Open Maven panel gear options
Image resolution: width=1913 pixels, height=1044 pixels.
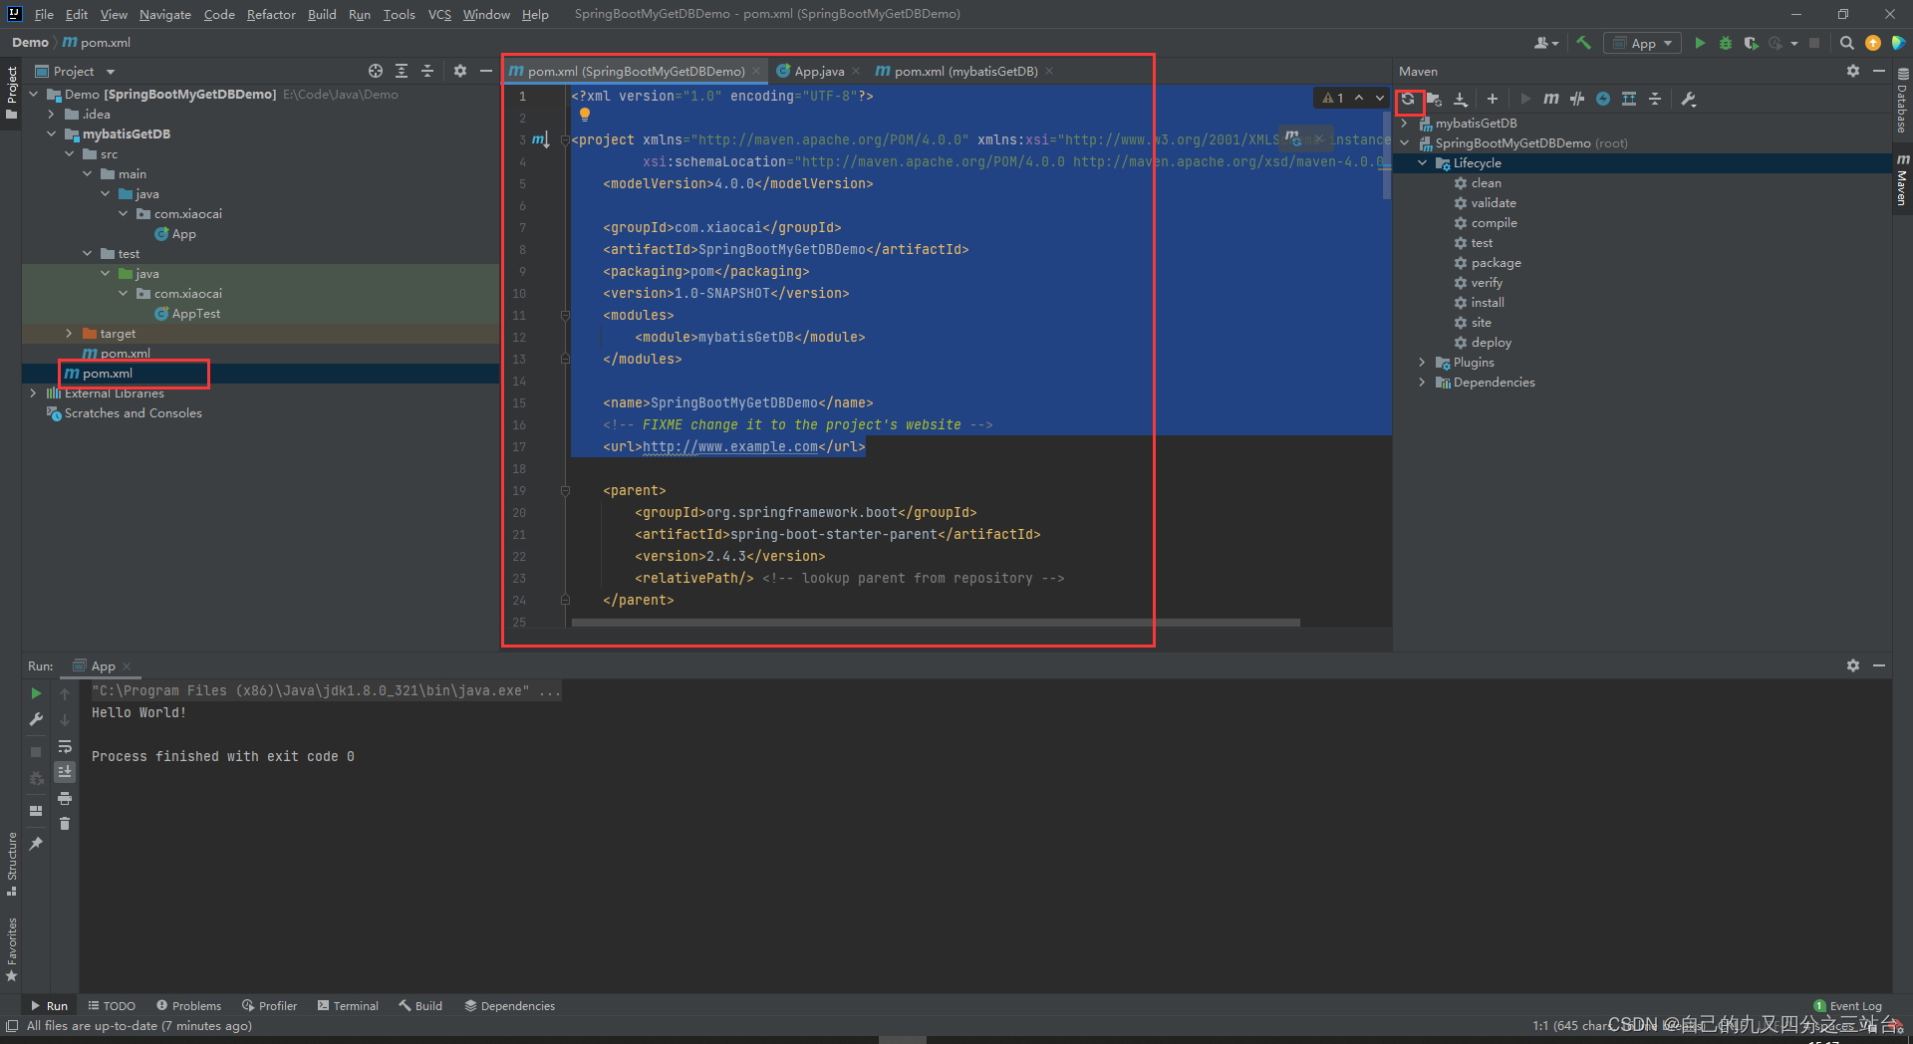tap(1852, 71)
